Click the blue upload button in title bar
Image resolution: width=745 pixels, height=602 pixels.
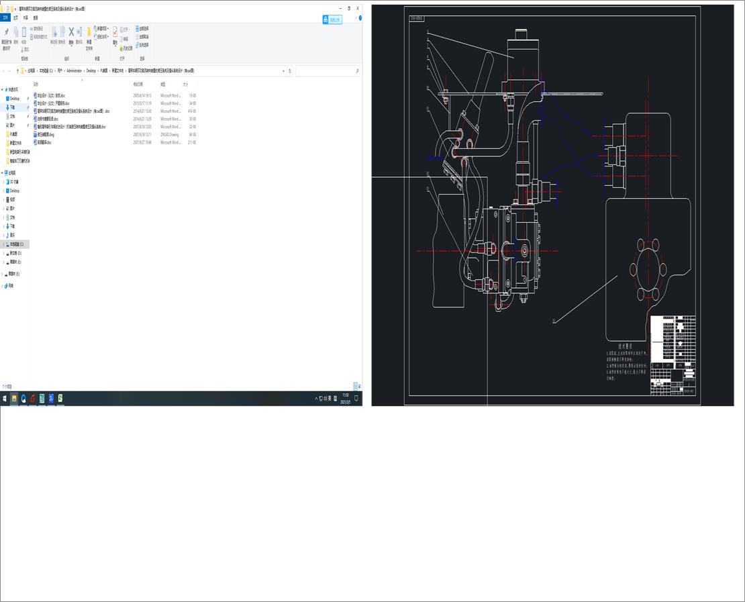click(332, 20)
